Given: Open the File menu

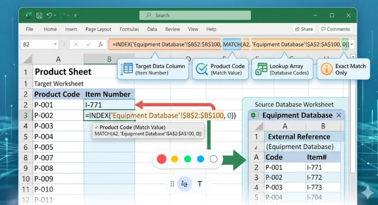Looking at the screenshot, I should (29, 29).
